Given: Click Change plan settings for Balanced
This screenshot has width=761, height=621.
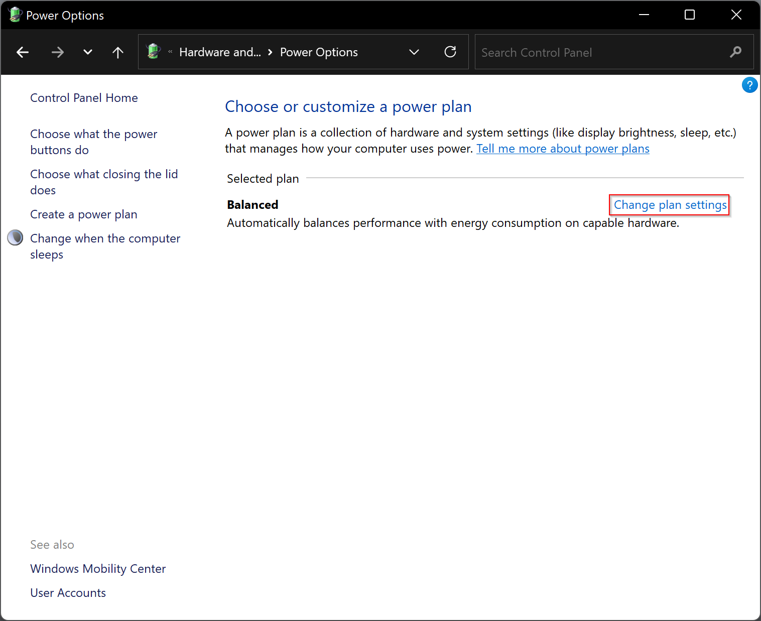Looking at the screenshot, I should 670,205.
